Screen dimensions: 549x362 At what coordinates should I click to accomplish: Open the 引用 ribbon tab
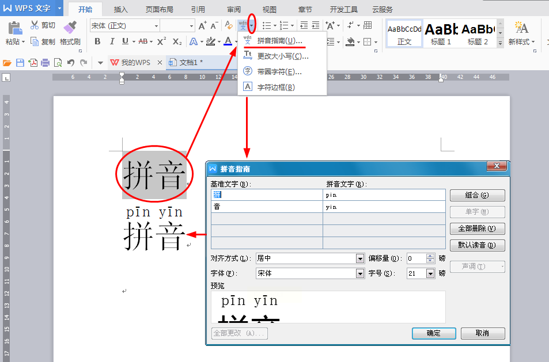(198, 9)
